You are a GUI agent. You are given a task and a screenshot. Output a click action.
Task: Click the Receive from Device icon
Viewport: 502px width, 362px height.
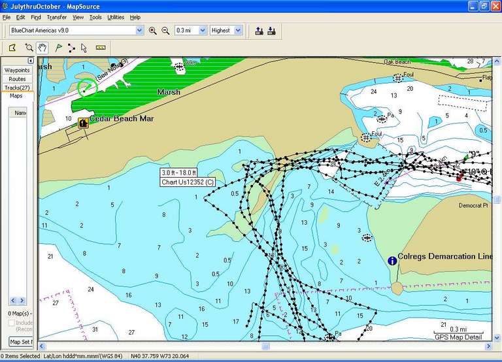click(x=271, y=31)
